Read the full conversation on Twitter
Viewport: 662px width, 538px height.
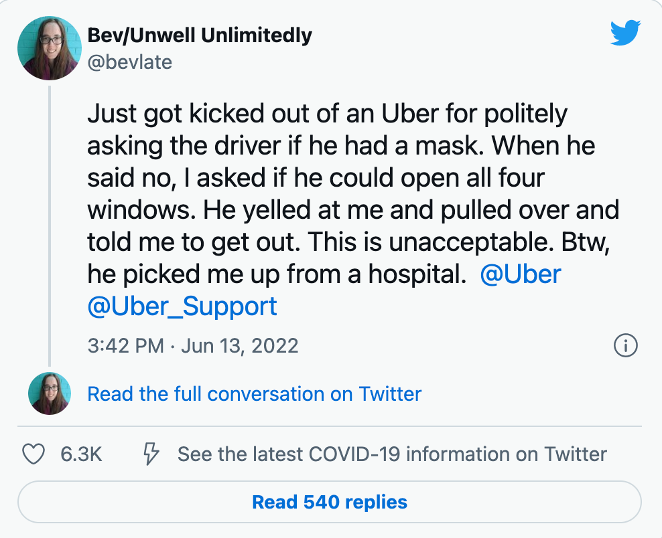pos(255,393)
